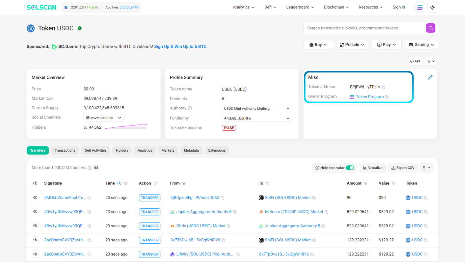The width and height of the screenshot is (465, 262).
Task: Filter by Value column funnel icon
Action: (x=394, y=183)
